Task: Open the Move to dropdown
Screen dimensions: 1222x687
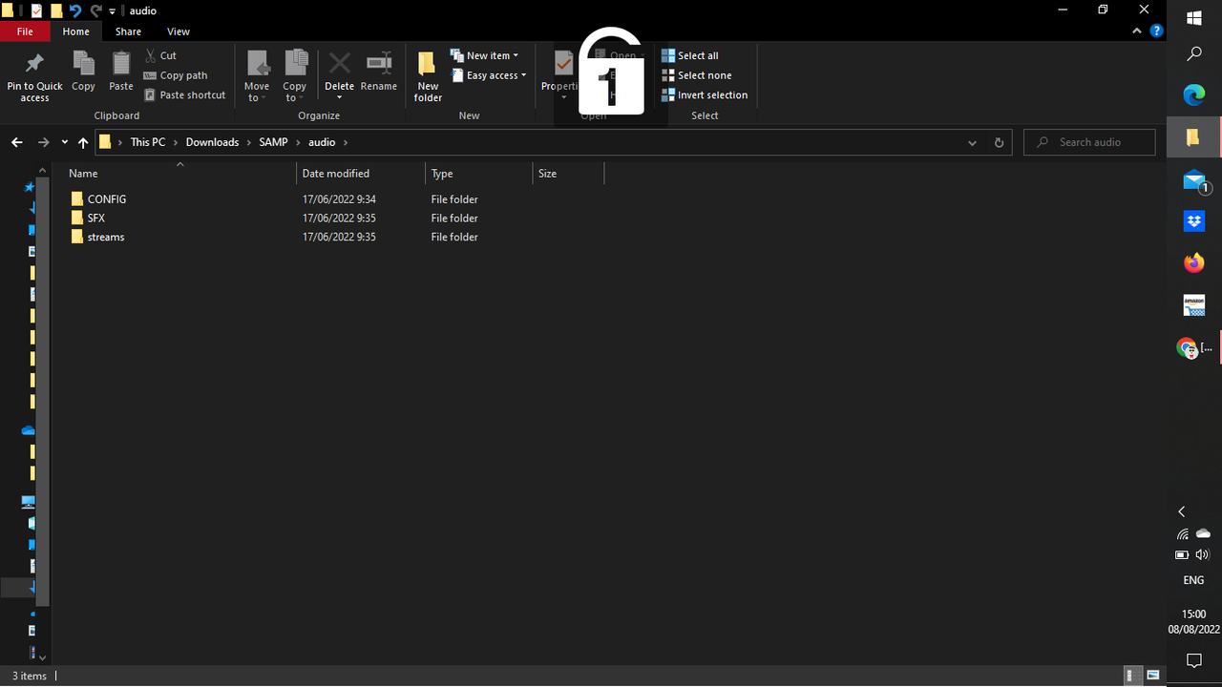Action: point(257,76)
